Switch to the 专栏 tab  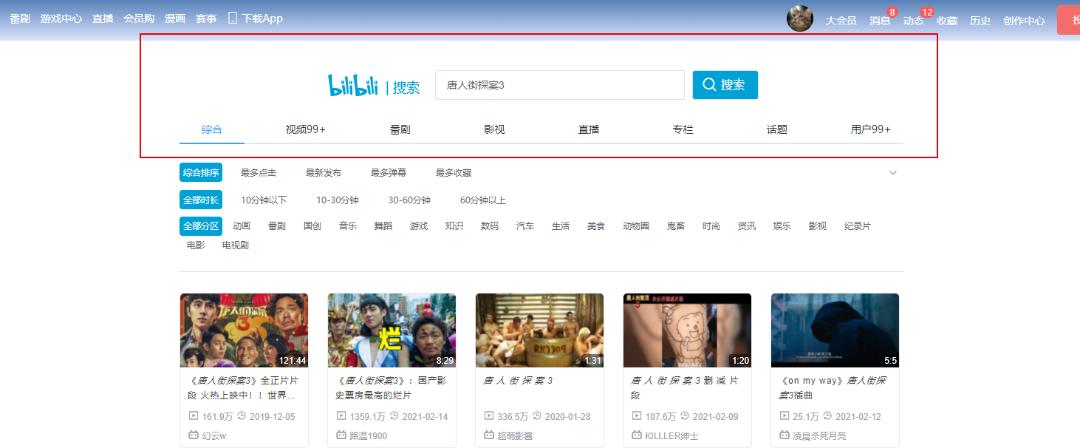(683, 129)
